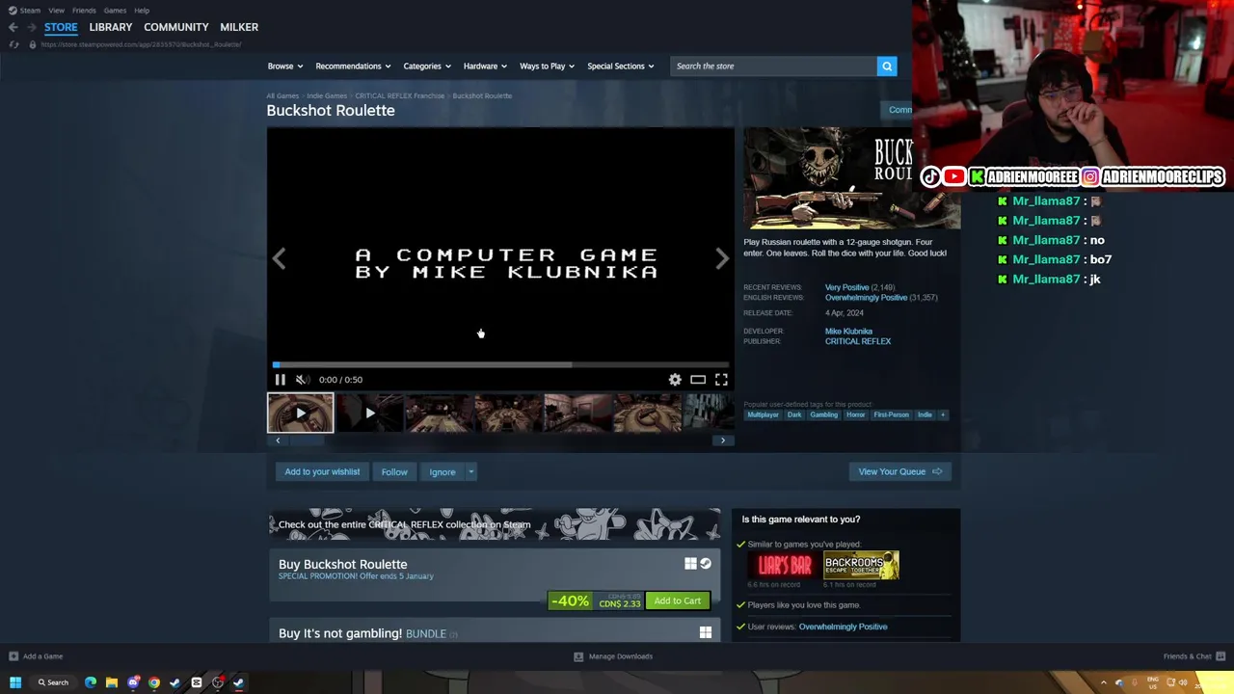Image resolution: width=1234 pixels, height=694 pixels.
Task: Expand Ways to Play menu
Action: (547, 67)
